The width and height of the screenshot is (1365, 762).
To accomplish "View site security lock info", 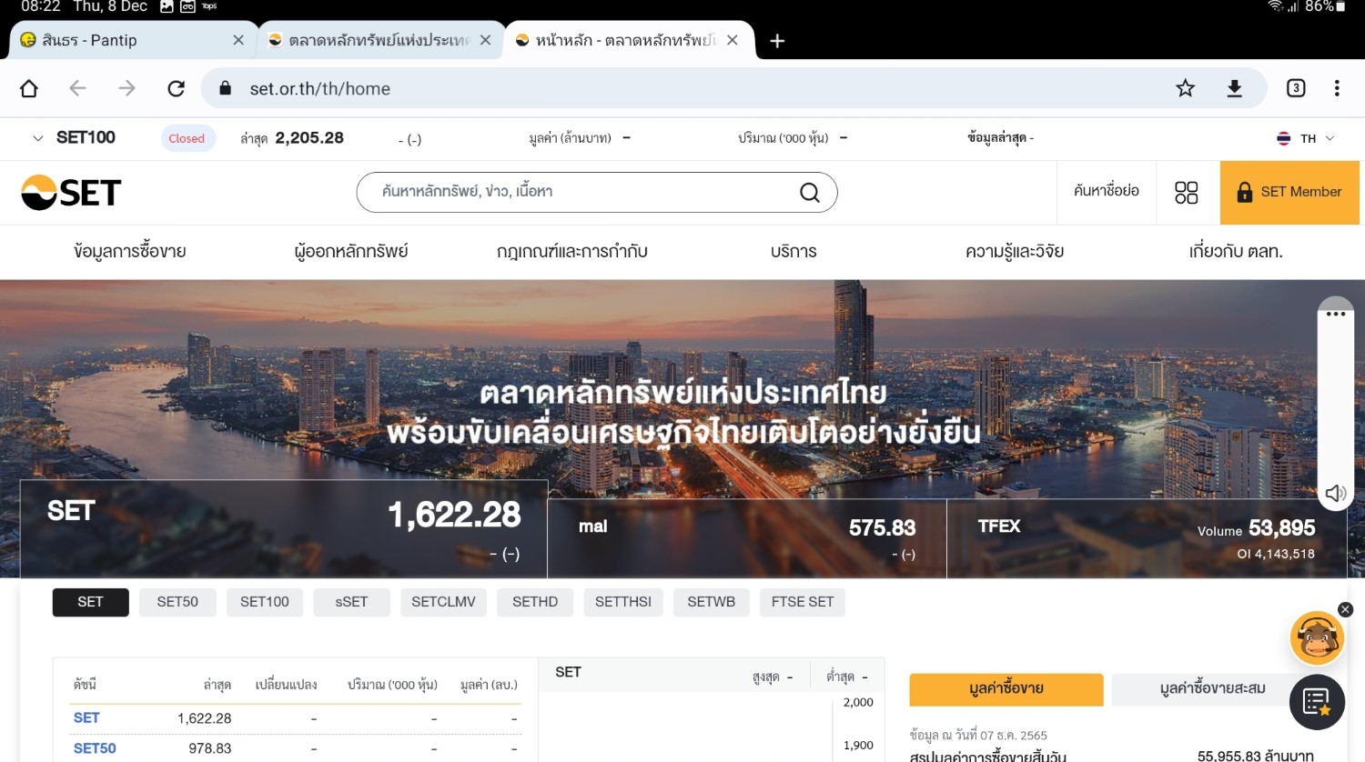I will pyautogui.click(x=226, y=88).
